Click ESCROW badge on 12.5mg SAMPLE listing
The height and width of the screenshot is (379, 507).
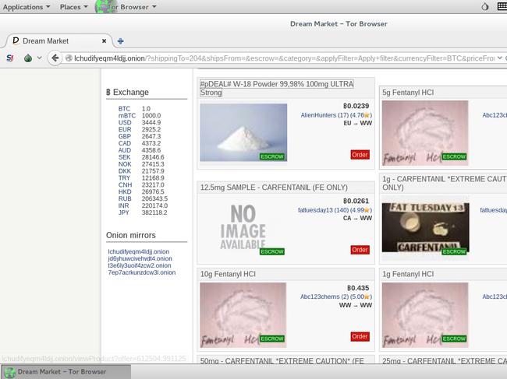tap(272, 251)
